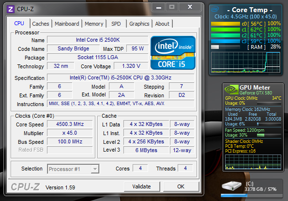Click the Multiplier value x 45.0
The width and height of the screenshot is (288, 201).
click(70, 133)
